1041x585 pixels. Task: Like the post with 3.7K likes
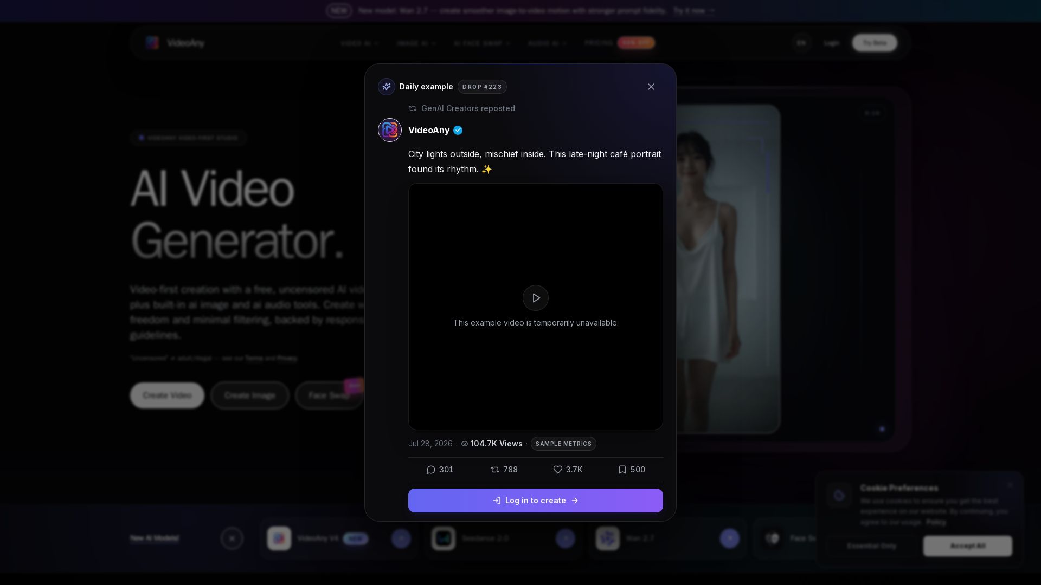(568, 470)
